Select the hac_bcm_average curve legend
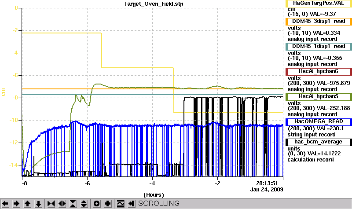 tap(319, 142)
